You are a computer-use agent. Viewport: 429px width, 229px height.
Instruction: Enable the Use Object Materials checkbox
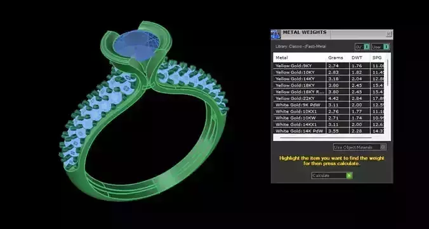[x=383, y=147]
